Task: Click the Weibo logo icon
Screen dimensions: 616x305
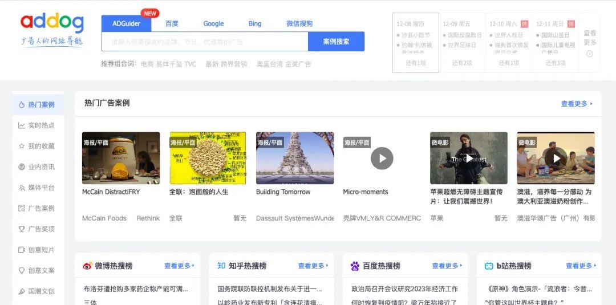Action: point(87,266)
